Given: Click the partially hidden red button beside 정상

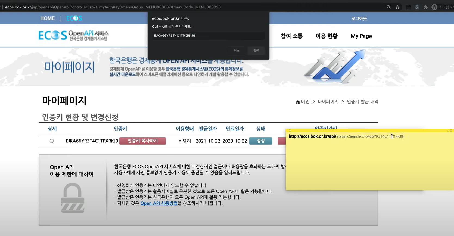Looking at the screenshot, I should [282, 141].
